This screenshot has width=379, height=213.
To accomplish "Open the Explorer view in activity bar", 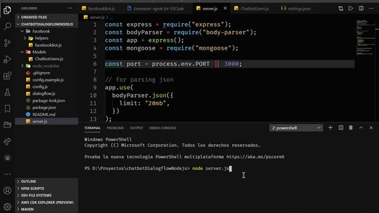I will (x=7, y=10).
